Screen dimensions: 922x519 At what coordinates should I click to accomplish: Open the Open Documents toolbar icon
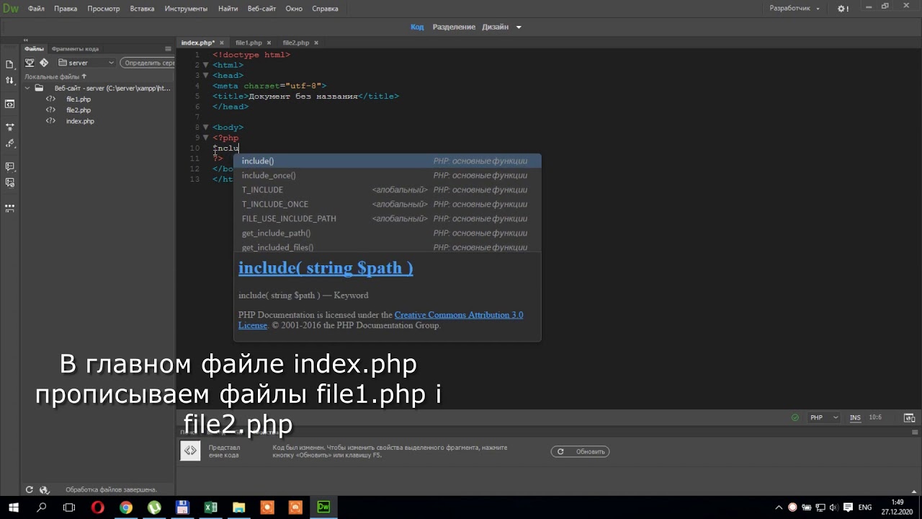9,64
